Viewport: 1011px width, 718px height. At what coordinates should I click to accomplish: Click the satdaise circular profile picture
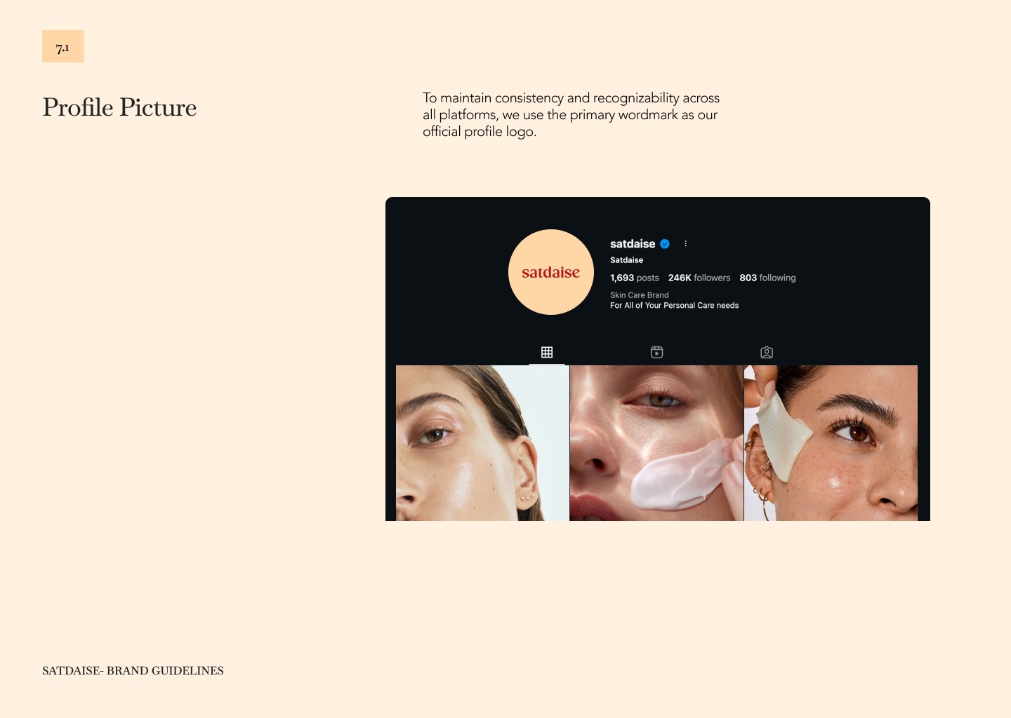point(551,272)
